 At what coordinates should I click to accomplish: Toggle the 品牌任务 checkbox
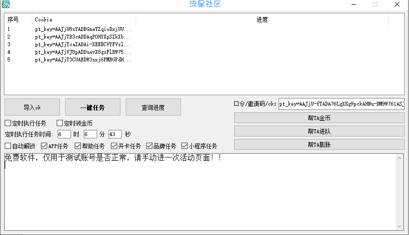(150, 146)
